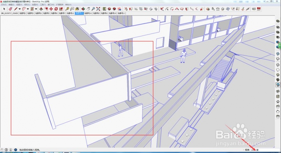Toggle the highlighted Monochrome face style
This screenshot has height=153, width=281.
pos(278,84)
